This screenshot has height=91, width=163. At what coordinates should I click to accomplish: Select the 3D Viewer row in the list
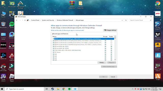click(83, 52)
